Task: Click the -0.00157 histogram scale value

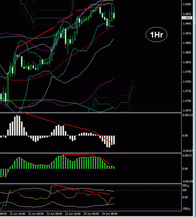Action: (x=188, y=151)
